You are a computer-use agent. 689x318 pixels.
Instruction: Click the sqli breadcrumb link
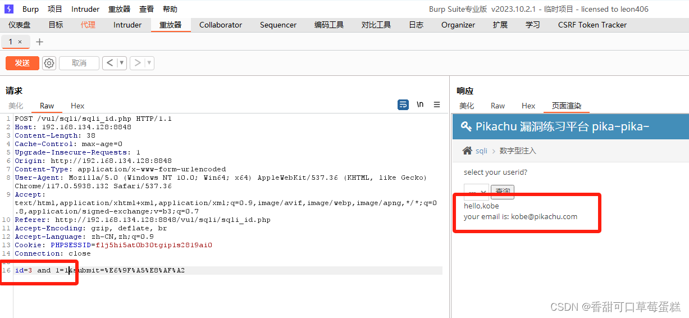(482, 151)
